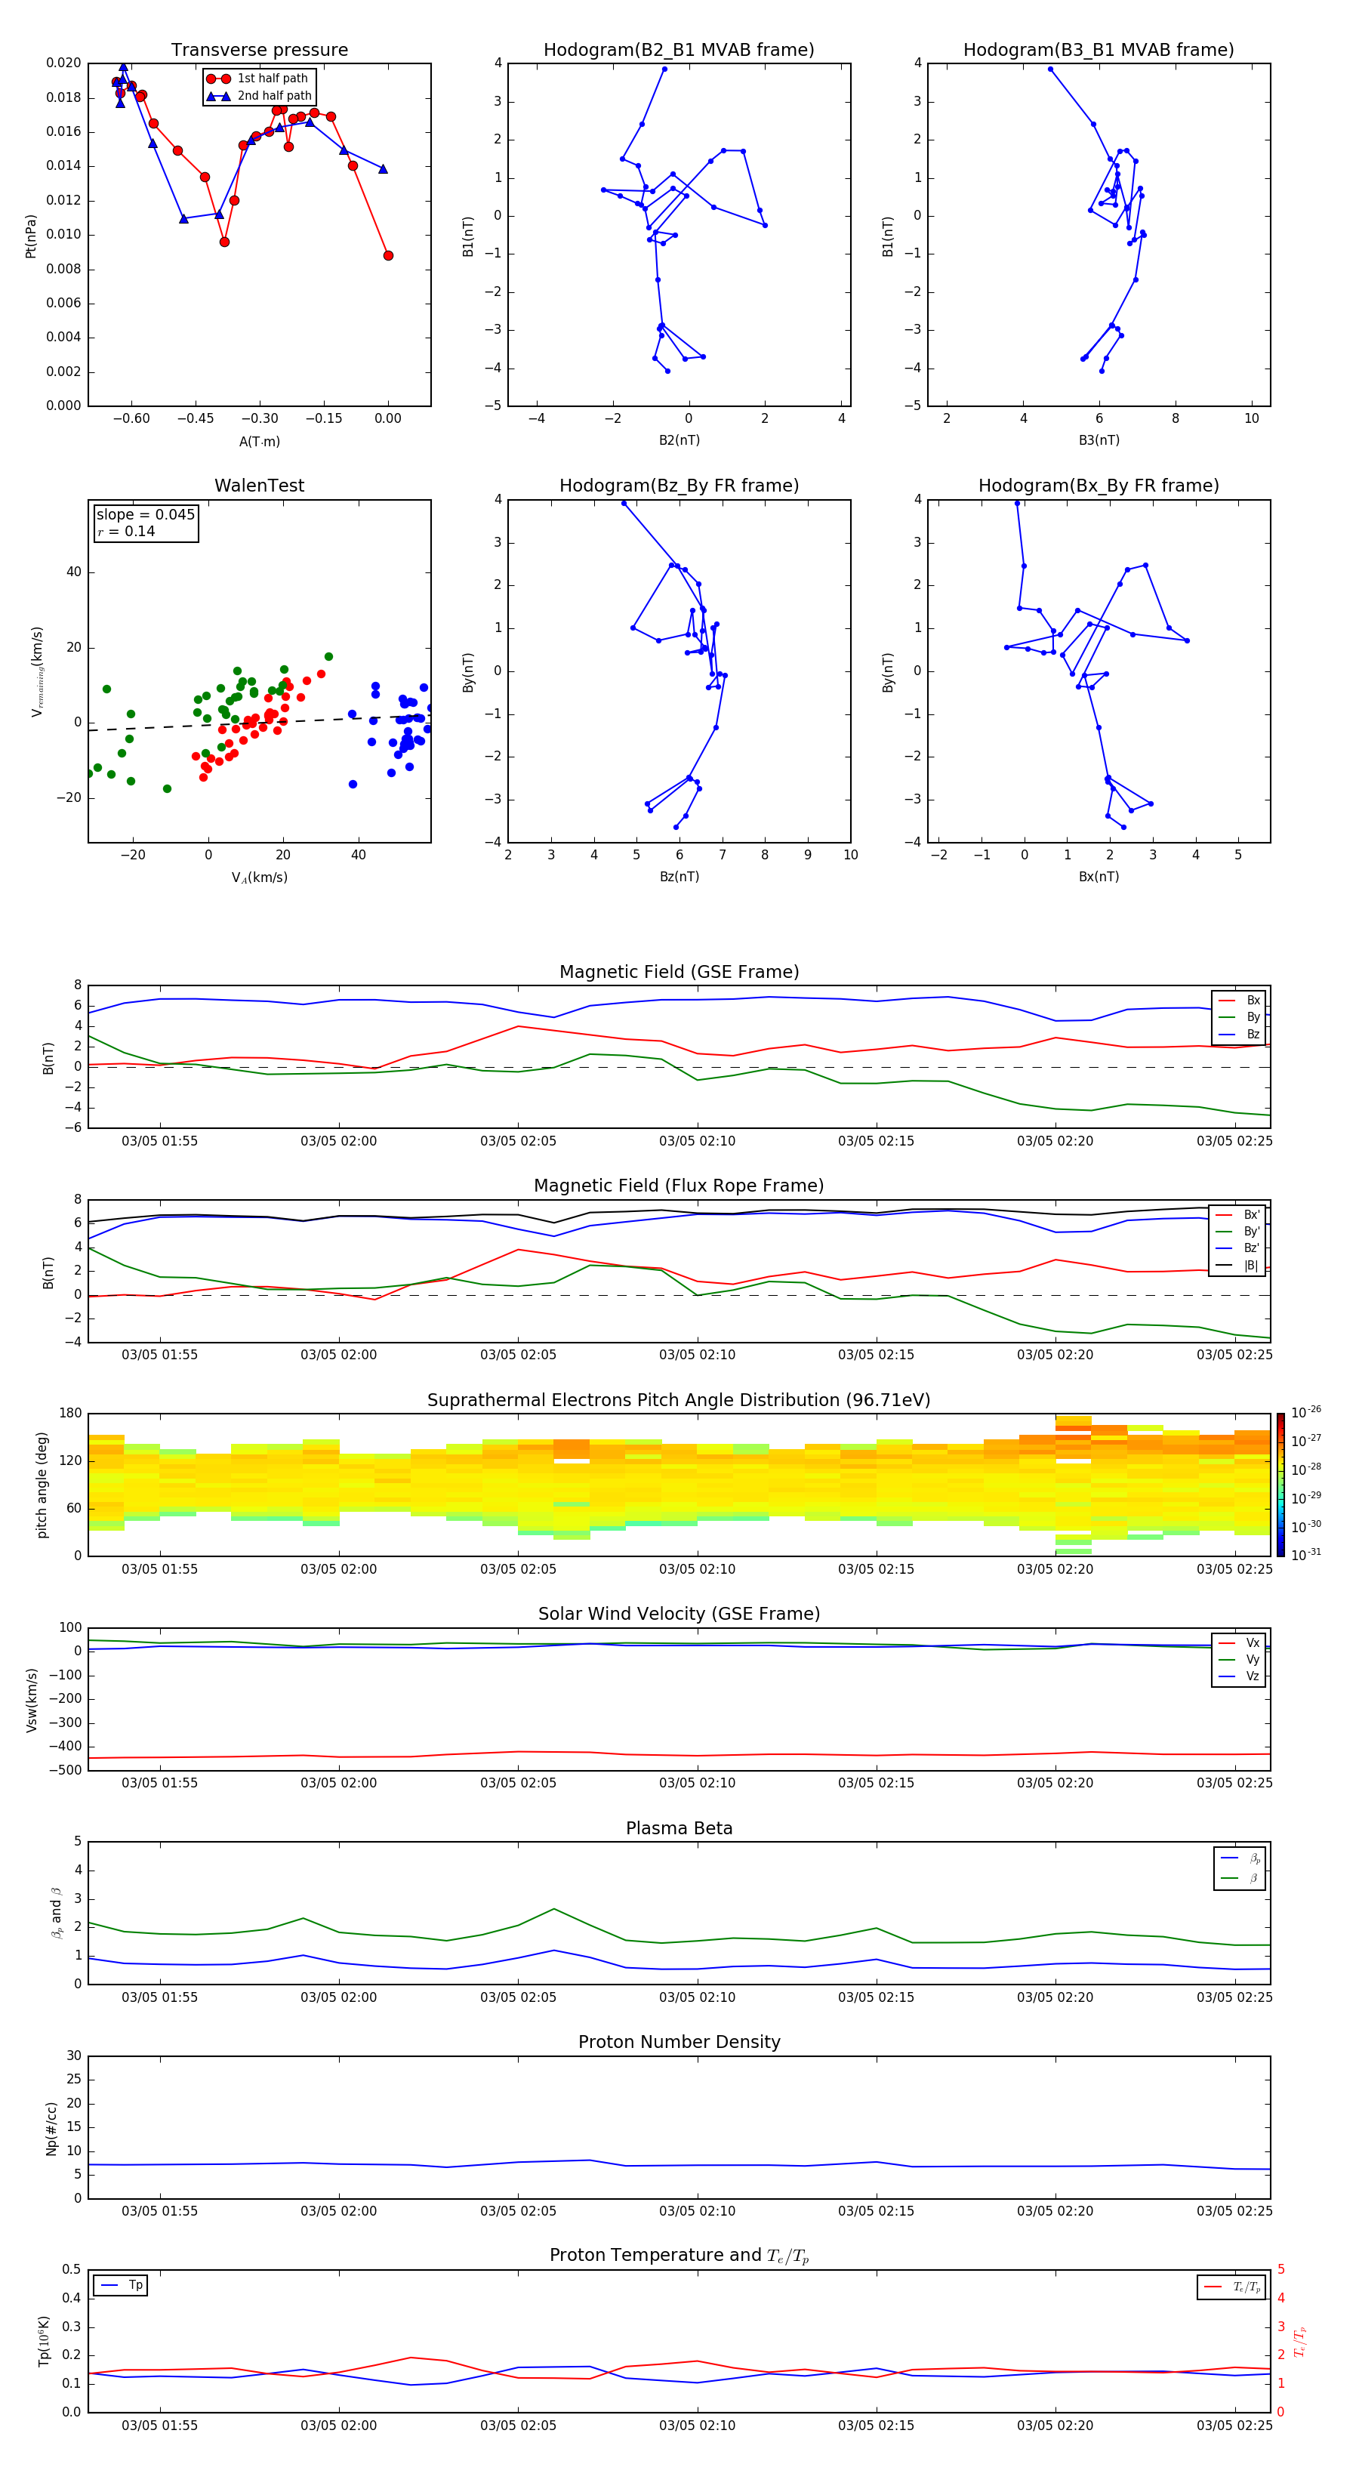
Task: Click the pitch angle colorbar scale
Action: pos(1280,1485)
